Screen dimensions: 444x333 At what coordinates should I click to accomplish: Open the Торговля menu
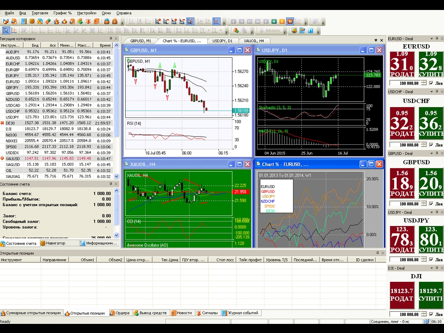point(40,13)
